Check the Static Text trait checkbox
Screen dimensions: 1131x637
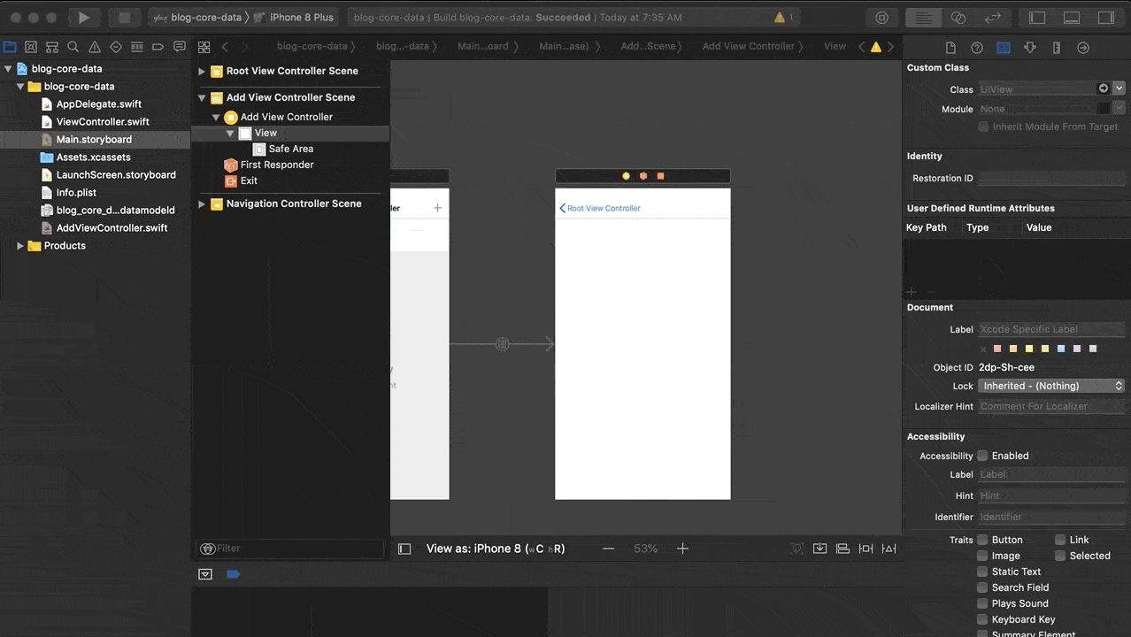(982, 572)
